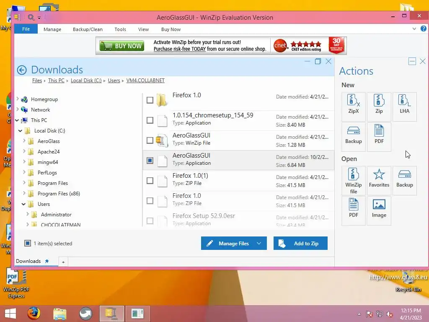Open the Firefox 1.0 folder icon
Image resolution: width=429 pixels, height=322 pixels.
click(162, 100)
